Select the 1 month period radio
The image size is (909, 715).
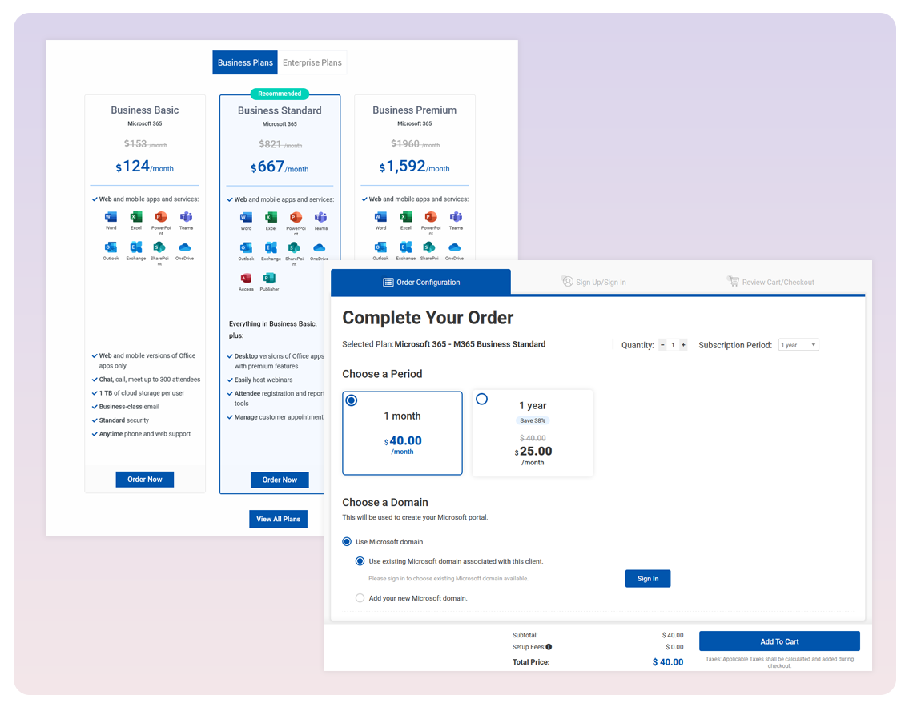tap(352, 400)
